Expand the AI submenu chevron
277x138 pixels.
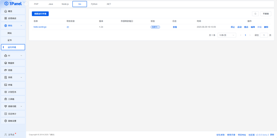[21, 56]
